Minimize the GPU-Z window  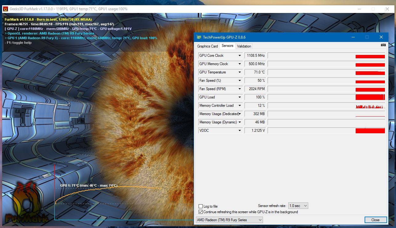(x=353, y=37)
